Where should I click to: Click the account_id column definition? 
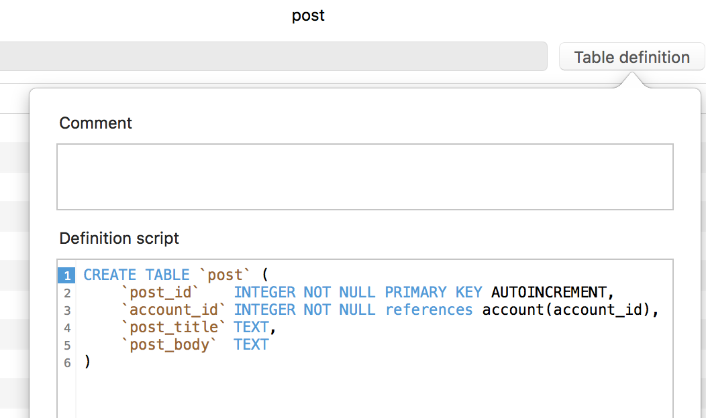click(174, 309)
